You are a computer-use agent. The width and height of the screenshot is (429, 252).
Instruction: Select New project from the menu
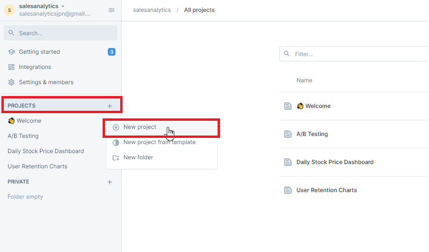pos(140,127)
